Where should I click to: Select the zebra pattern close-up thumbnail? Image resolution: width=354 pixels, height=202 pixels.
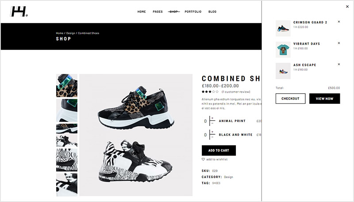[67, 160]
